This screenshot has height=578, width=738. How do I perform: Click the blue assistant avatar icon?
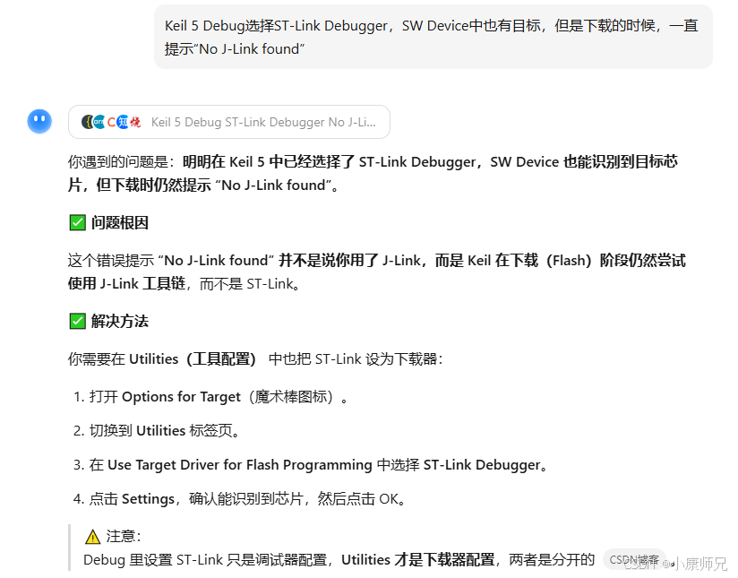pyautogui.click(x=39, y=122)
